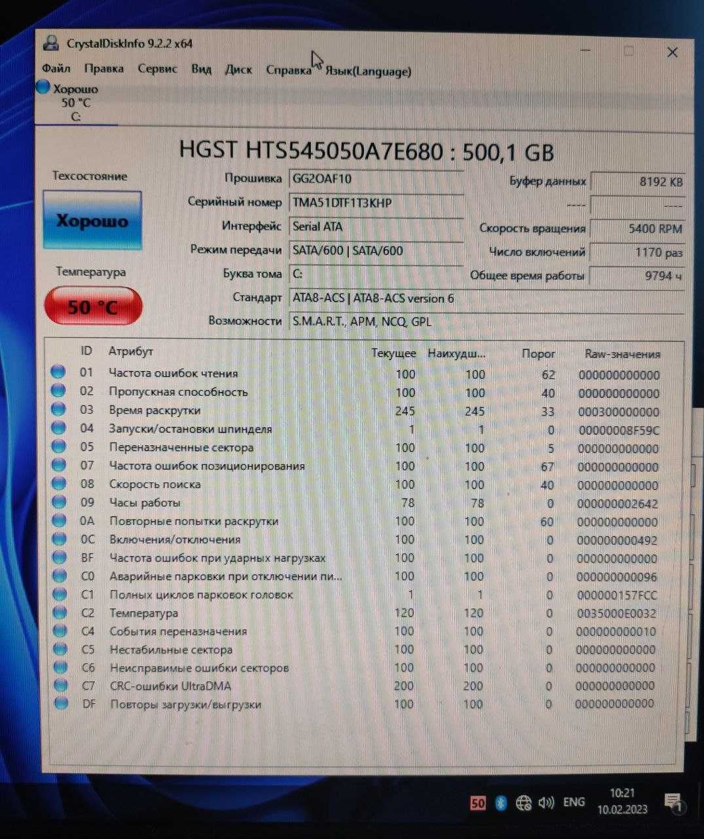
Task: Click status orb for attribute C1 head parking cycles
Action: point(60,594)
